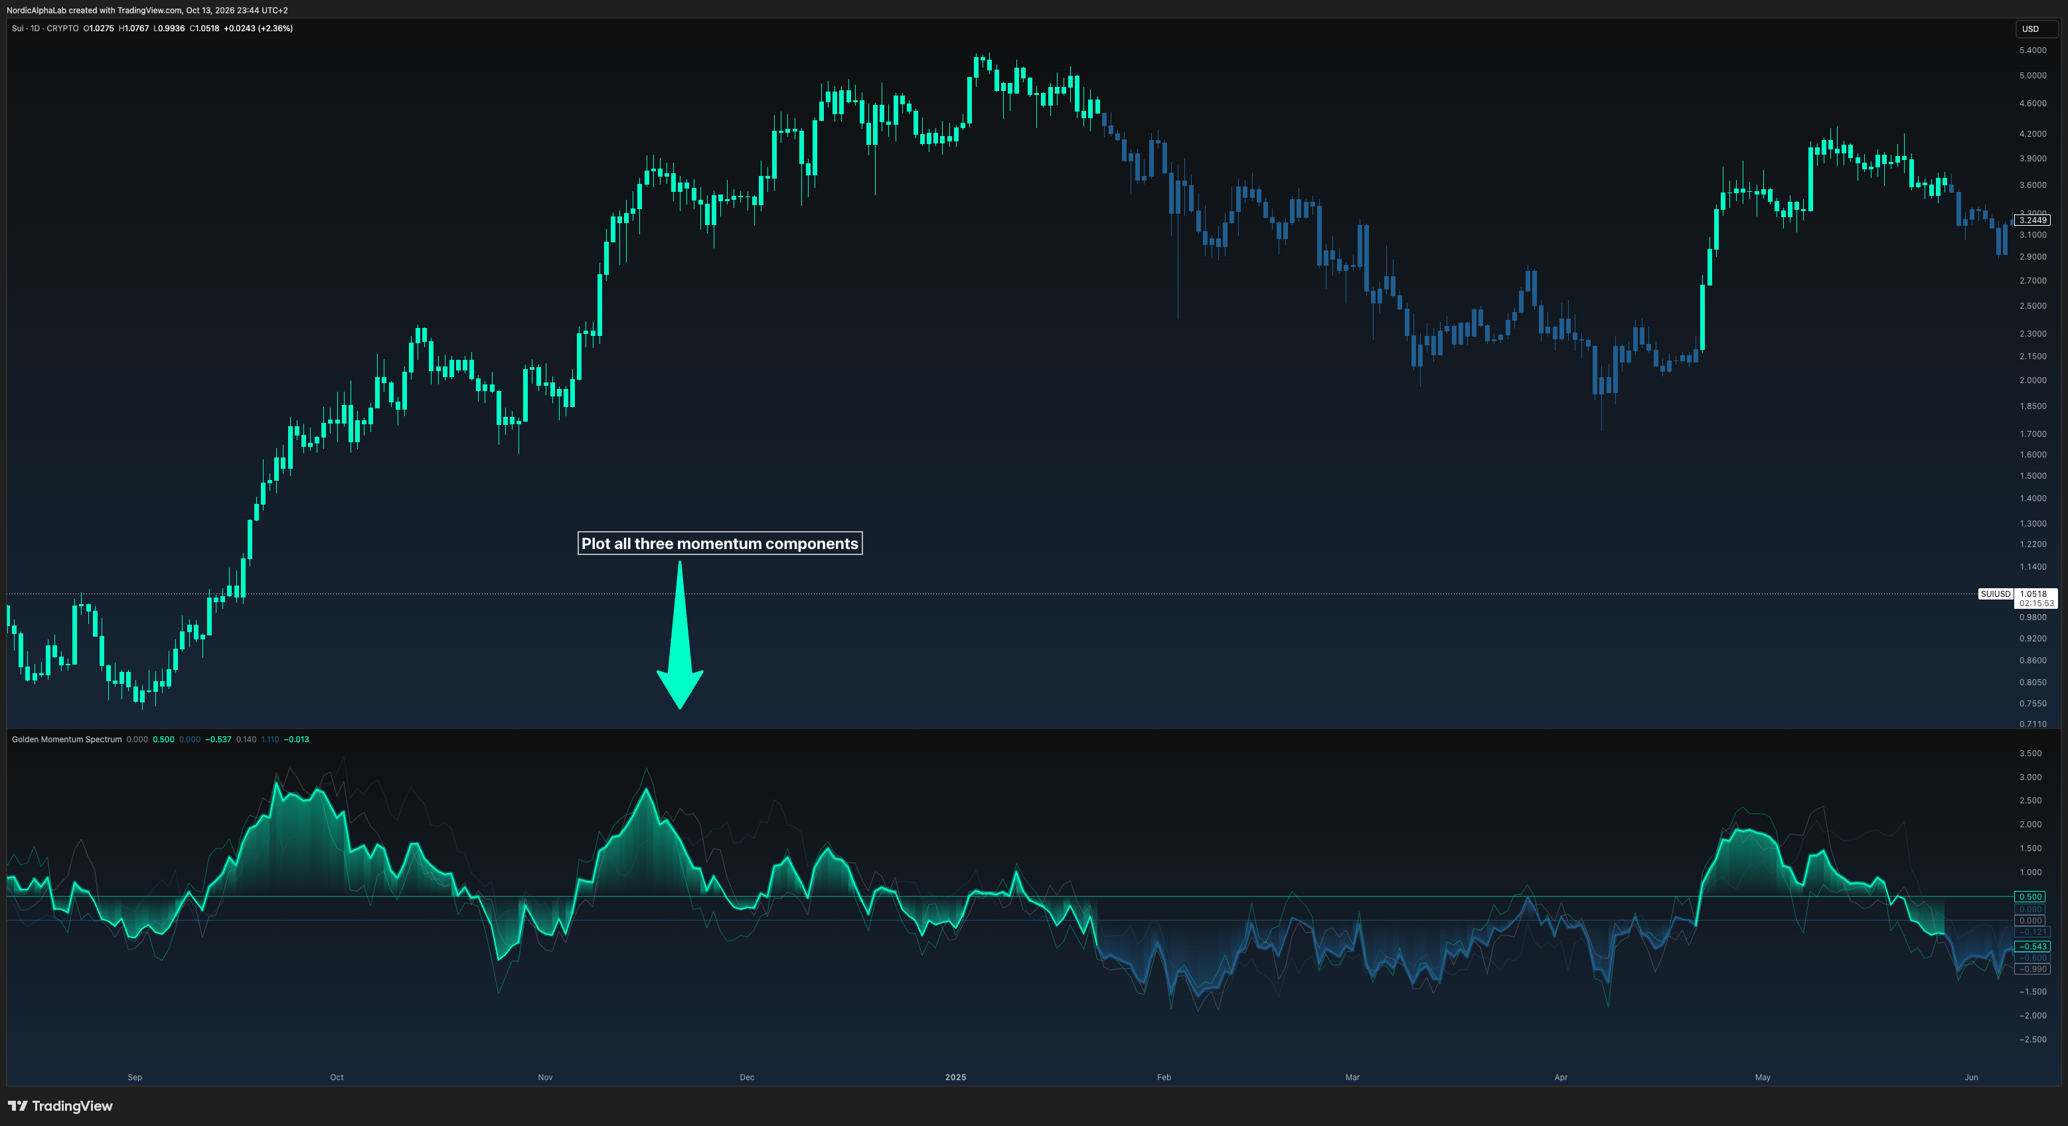This screenshot has width=2068, height=1126.
Task: Click the -0.121 tag on the indicator axis
Action: coord(2032,931)
